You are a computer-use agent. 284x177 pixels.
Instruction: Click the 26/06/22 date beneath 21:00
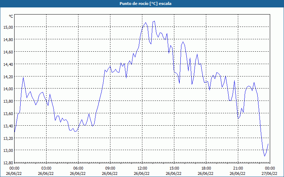[237, 173]
